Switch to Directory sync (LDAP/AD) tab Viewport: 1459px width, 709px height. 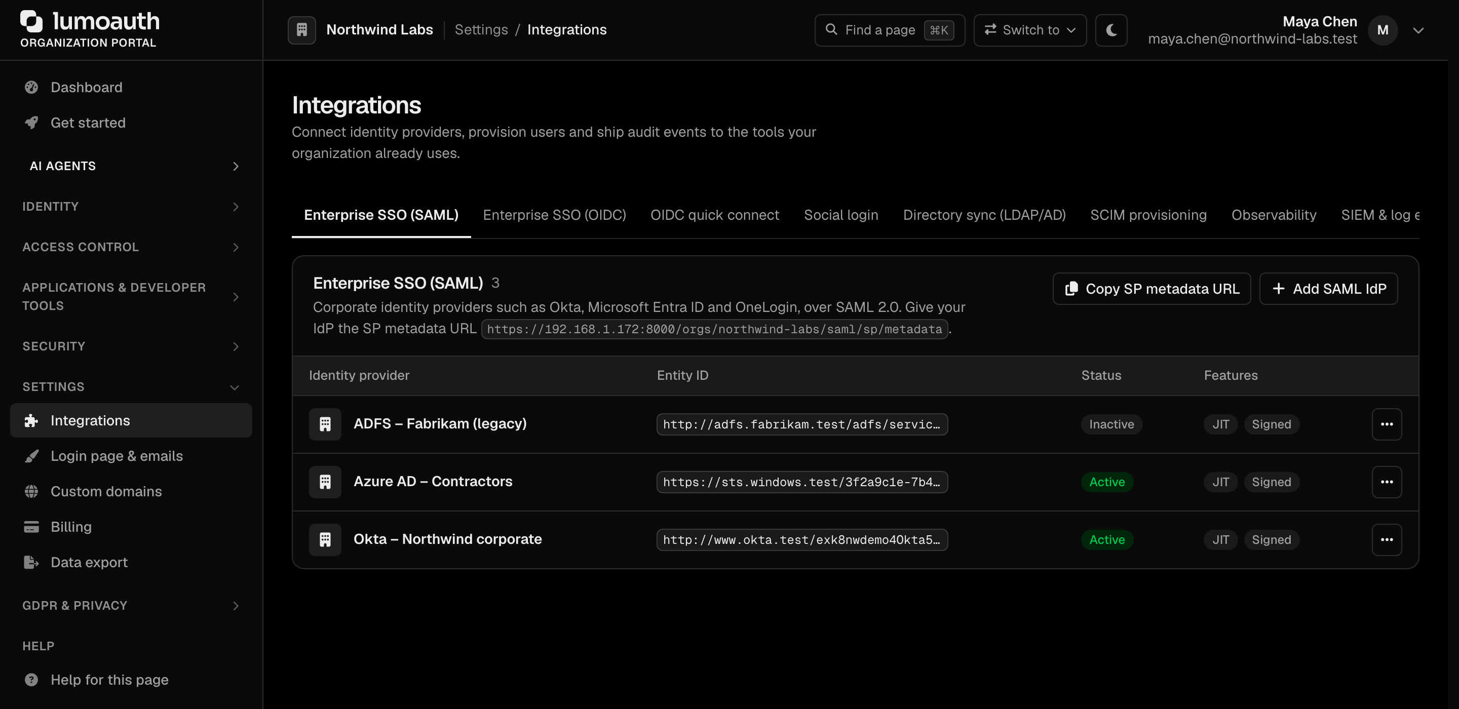984,215
